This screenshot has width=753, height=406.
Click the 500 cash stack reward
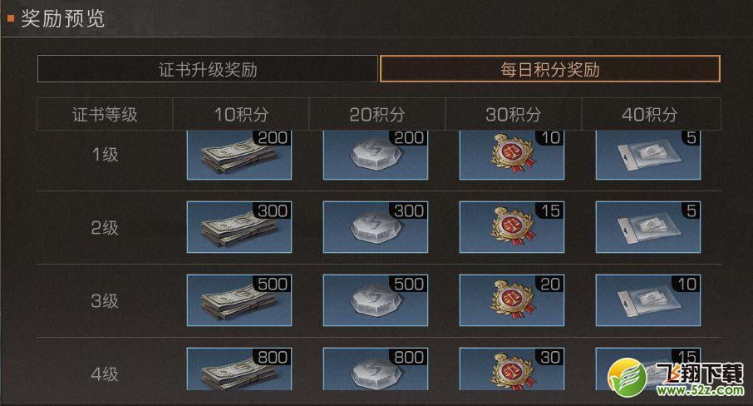point(239,300)
